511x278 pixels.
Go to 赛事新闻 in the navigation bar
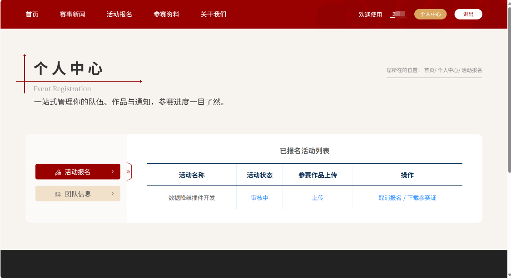(72, 15)
